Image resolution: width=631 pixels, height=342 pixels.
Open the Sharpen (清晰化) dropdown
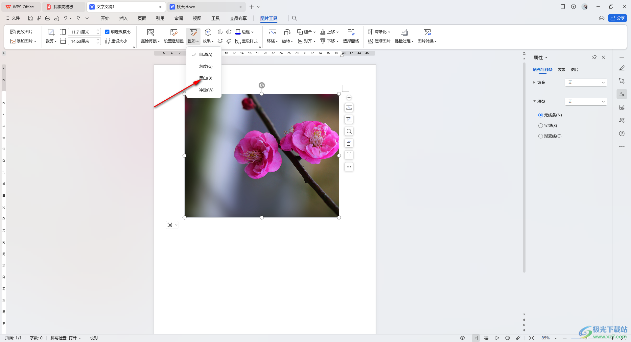379,32
